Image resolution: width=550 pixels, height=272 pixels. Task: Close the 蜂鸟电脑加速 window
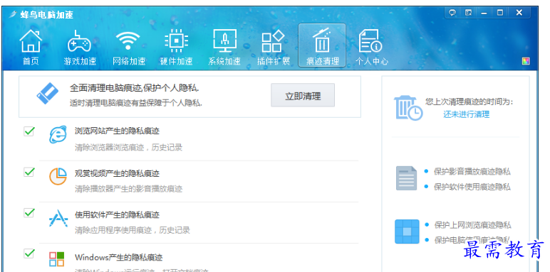click(519, 13)
